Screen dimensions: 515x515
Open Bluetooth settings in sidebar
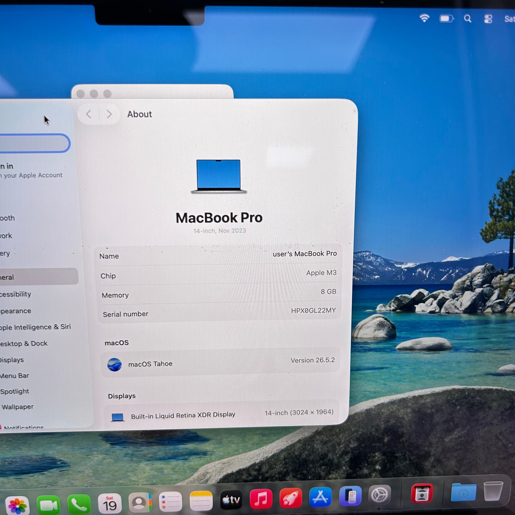click(x=8, y=218)
